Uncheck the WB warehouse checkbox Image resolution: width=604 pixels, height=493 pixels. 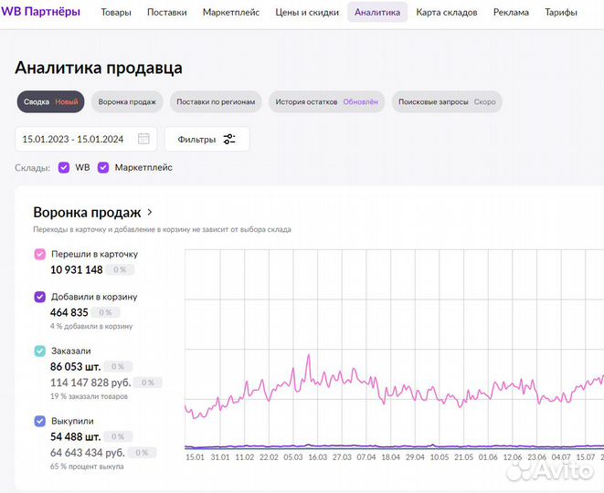coord(64,168)
